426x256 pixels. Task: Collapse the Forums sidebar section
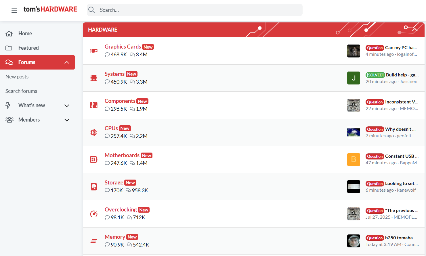[67, 62]
